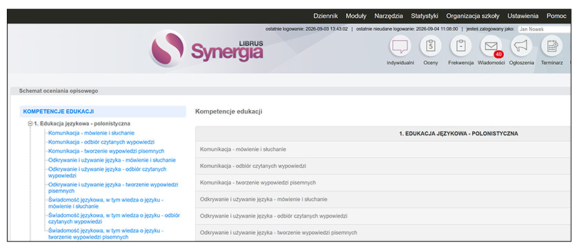
Task: Open the indywidualni speech bubble icon
Action: [x=400, y=46]
